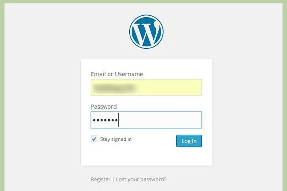Click the Password field label
This screenshot has height=191, width=287.
(x=104, y=107)
